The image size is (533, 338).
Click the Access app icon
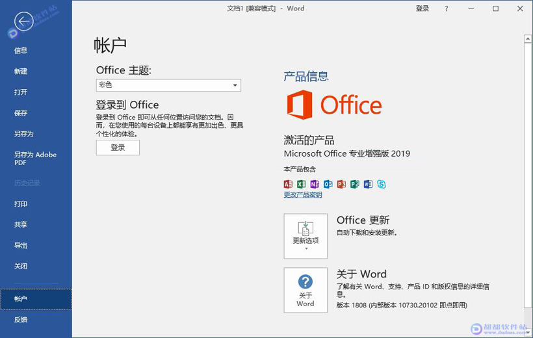pos(288,185)
